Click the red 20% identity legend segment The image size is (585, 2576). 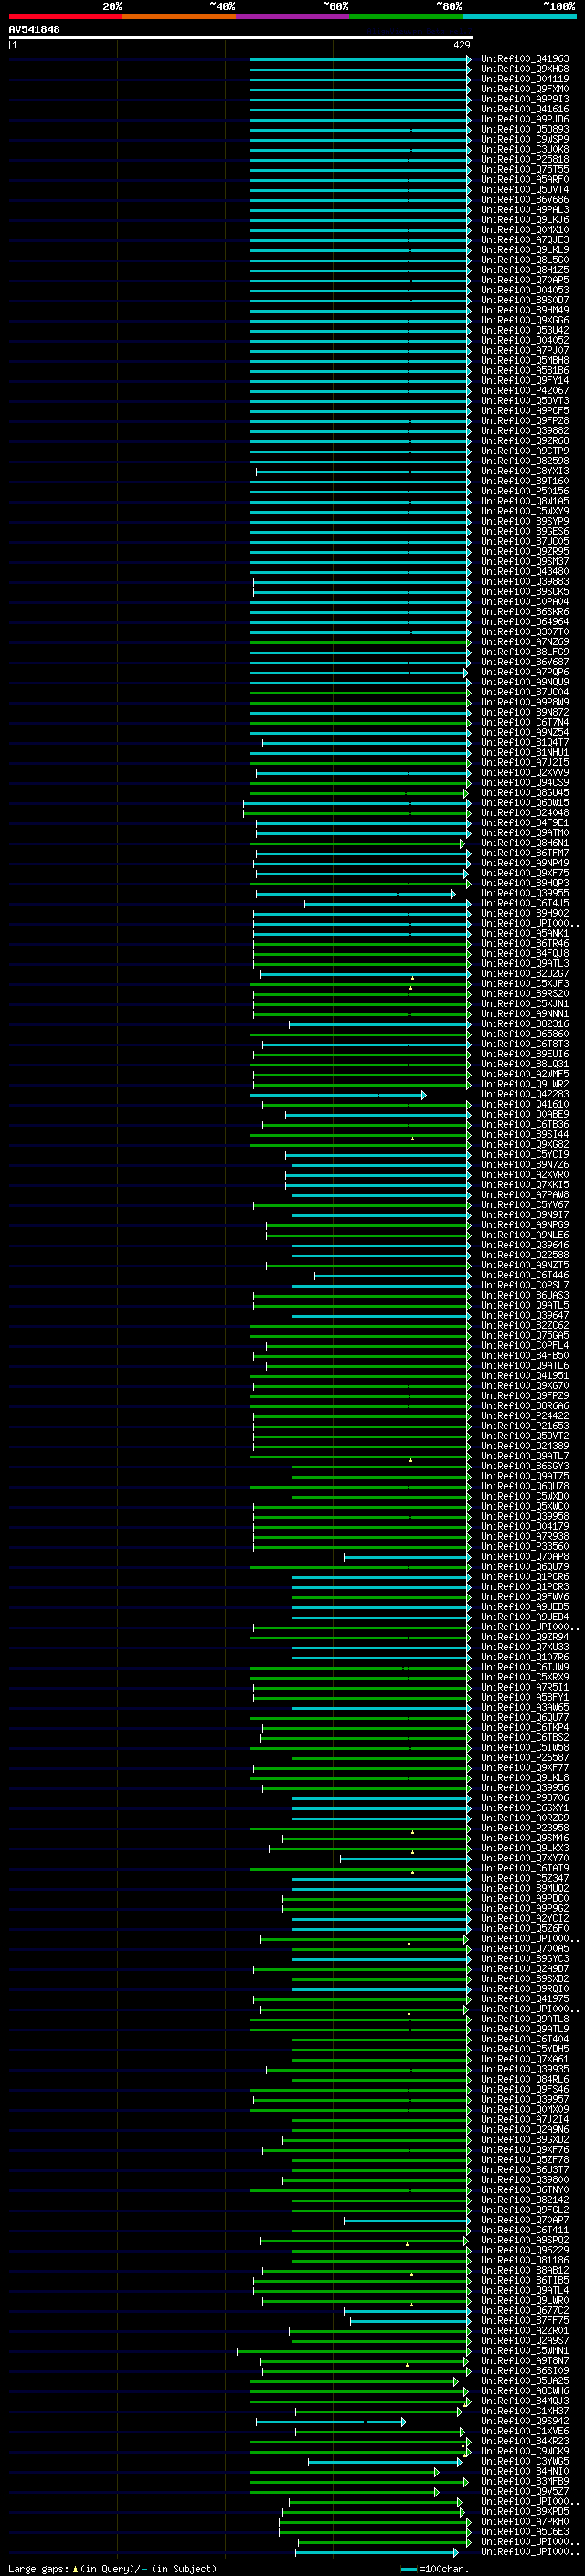(x=65, y=17)
